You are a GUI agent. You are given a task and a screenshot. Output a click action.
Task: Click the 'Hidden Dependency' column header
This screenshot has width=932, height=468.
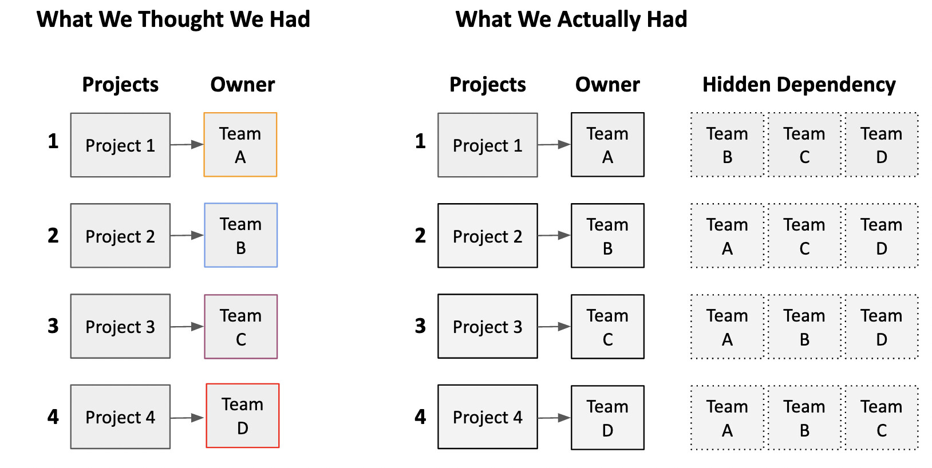(x=799, y=85)
